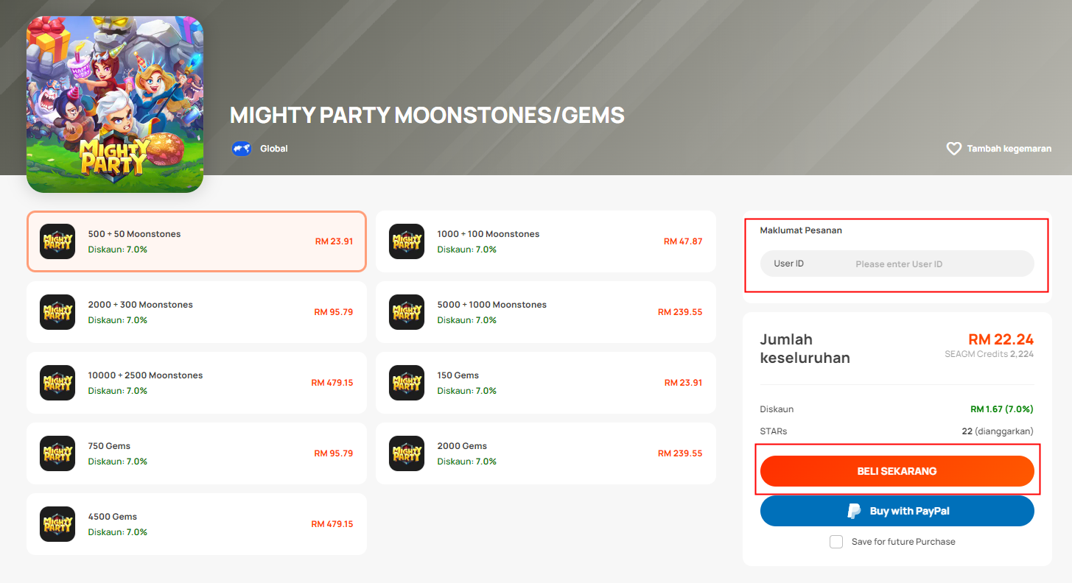Click the Save for future Purchase label
The image size is (1072, 583).
903,542
